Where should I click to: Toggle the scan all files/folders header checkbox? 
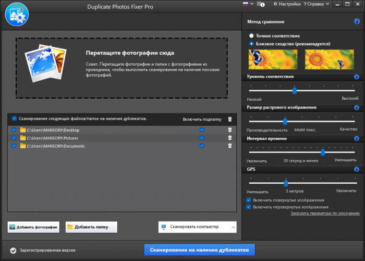pos(14,118)
